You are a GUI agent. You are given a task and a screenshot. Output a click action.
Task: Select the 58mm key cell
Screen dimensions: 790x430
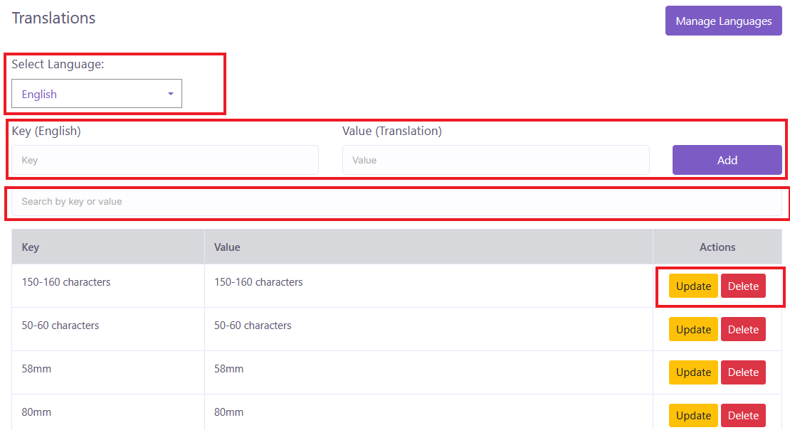(37, 369)
